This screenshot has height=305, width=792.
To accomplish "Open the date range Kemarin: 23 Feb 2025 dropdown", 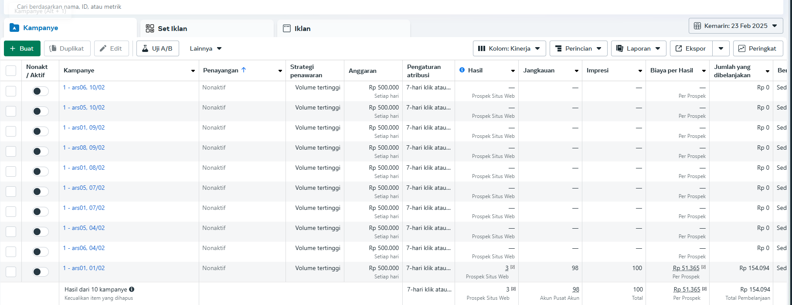I will (735, 26).
